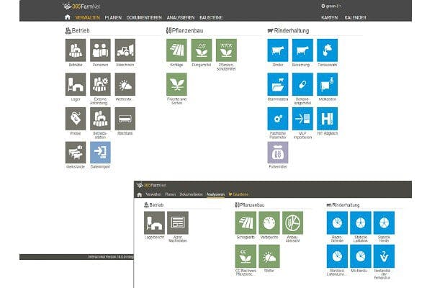This screenshot has width=432, height=288.
Task: Open the Preise price tag tile
Action: pyautogui.click(x=76, y=119)
